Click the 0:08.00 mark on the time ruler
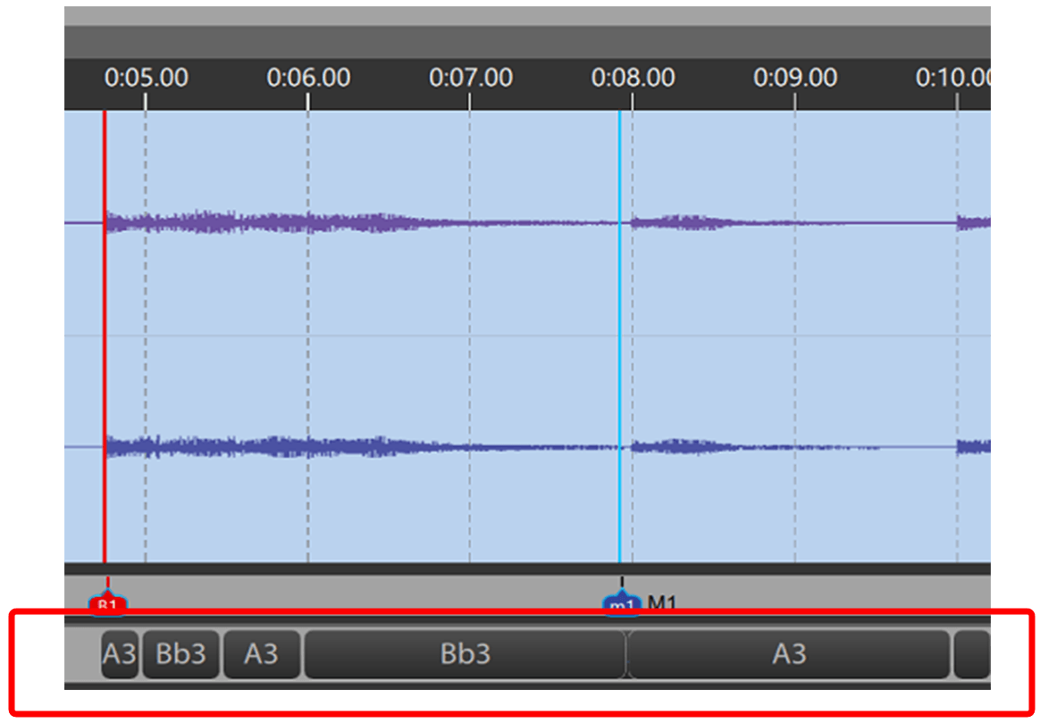Viewport: 1040px width, 723px height. [x=633, y=79]
